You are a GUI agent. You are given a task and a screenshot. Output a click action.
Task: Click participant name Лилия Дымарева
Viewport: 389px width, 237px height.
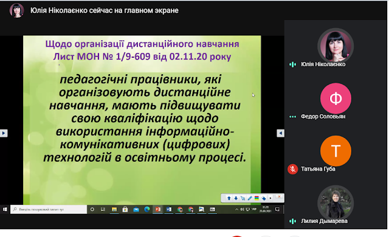click(324, 221)
